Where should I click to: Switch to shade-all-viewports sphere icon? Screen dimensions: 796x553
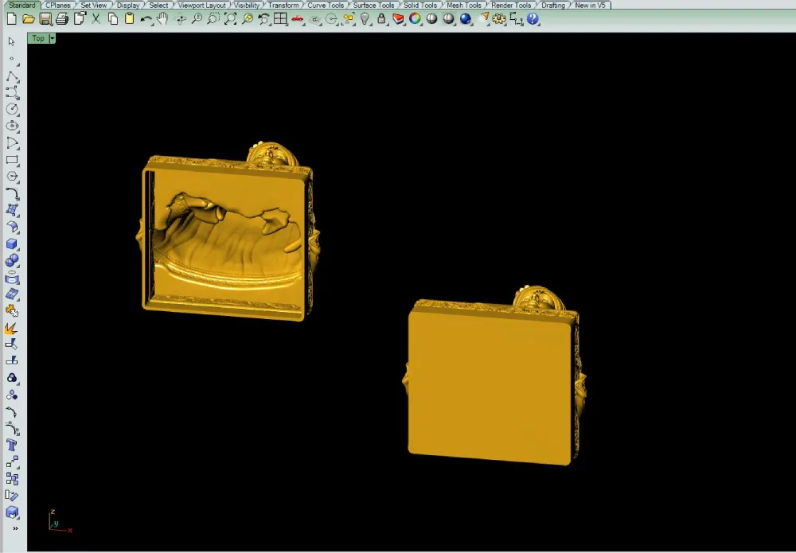click(449, 19)
